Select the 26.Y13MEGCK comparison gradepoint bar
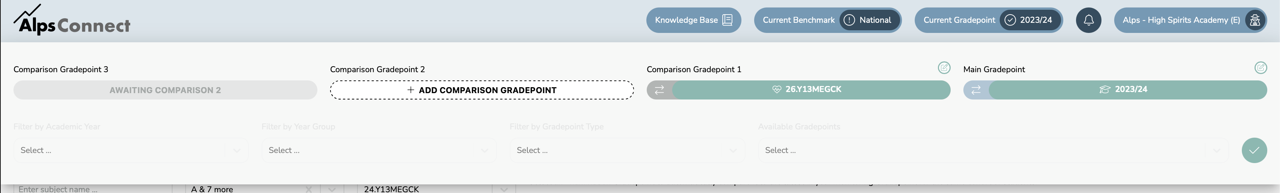 tap(811, 90)
